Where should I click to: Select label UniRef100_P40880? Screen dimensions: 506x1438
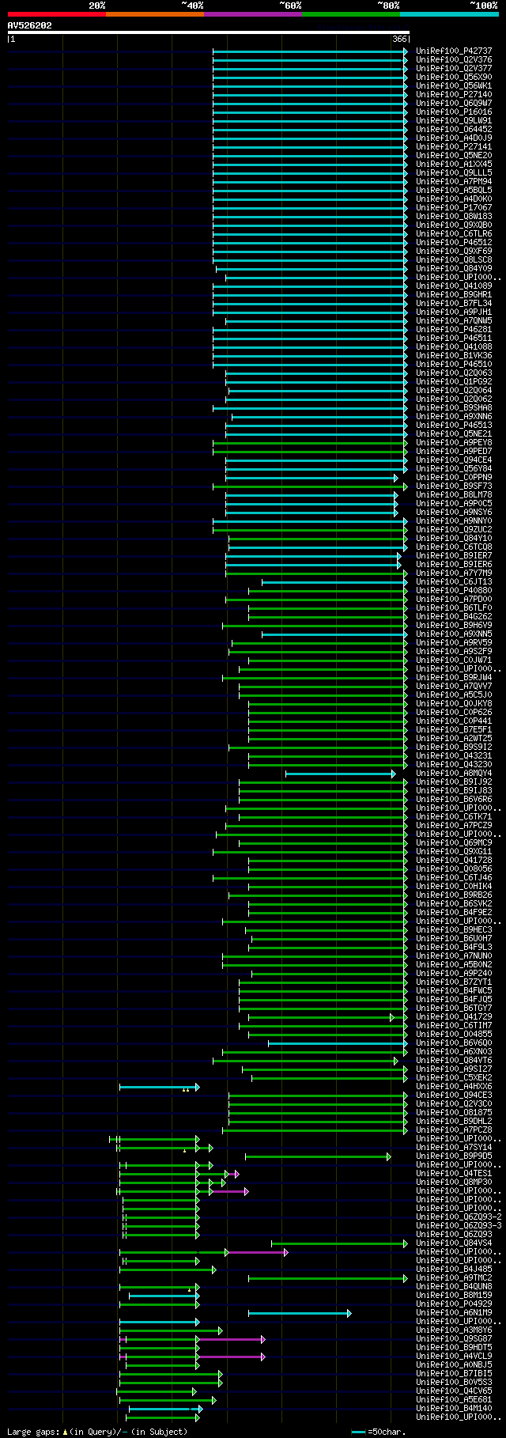454,591
